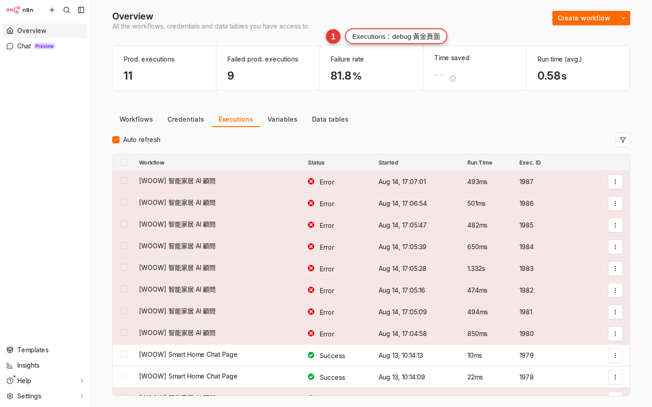This screenshot has height=407, width=652.
Task: Select the checkbox for execution 1984
Action: point(124,246)
